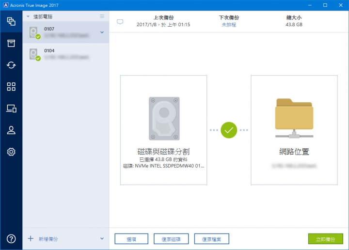Select the 0104 backup entry
This screenshot has height=250, width=349.
pyautogui.click(x=65, y=54)
